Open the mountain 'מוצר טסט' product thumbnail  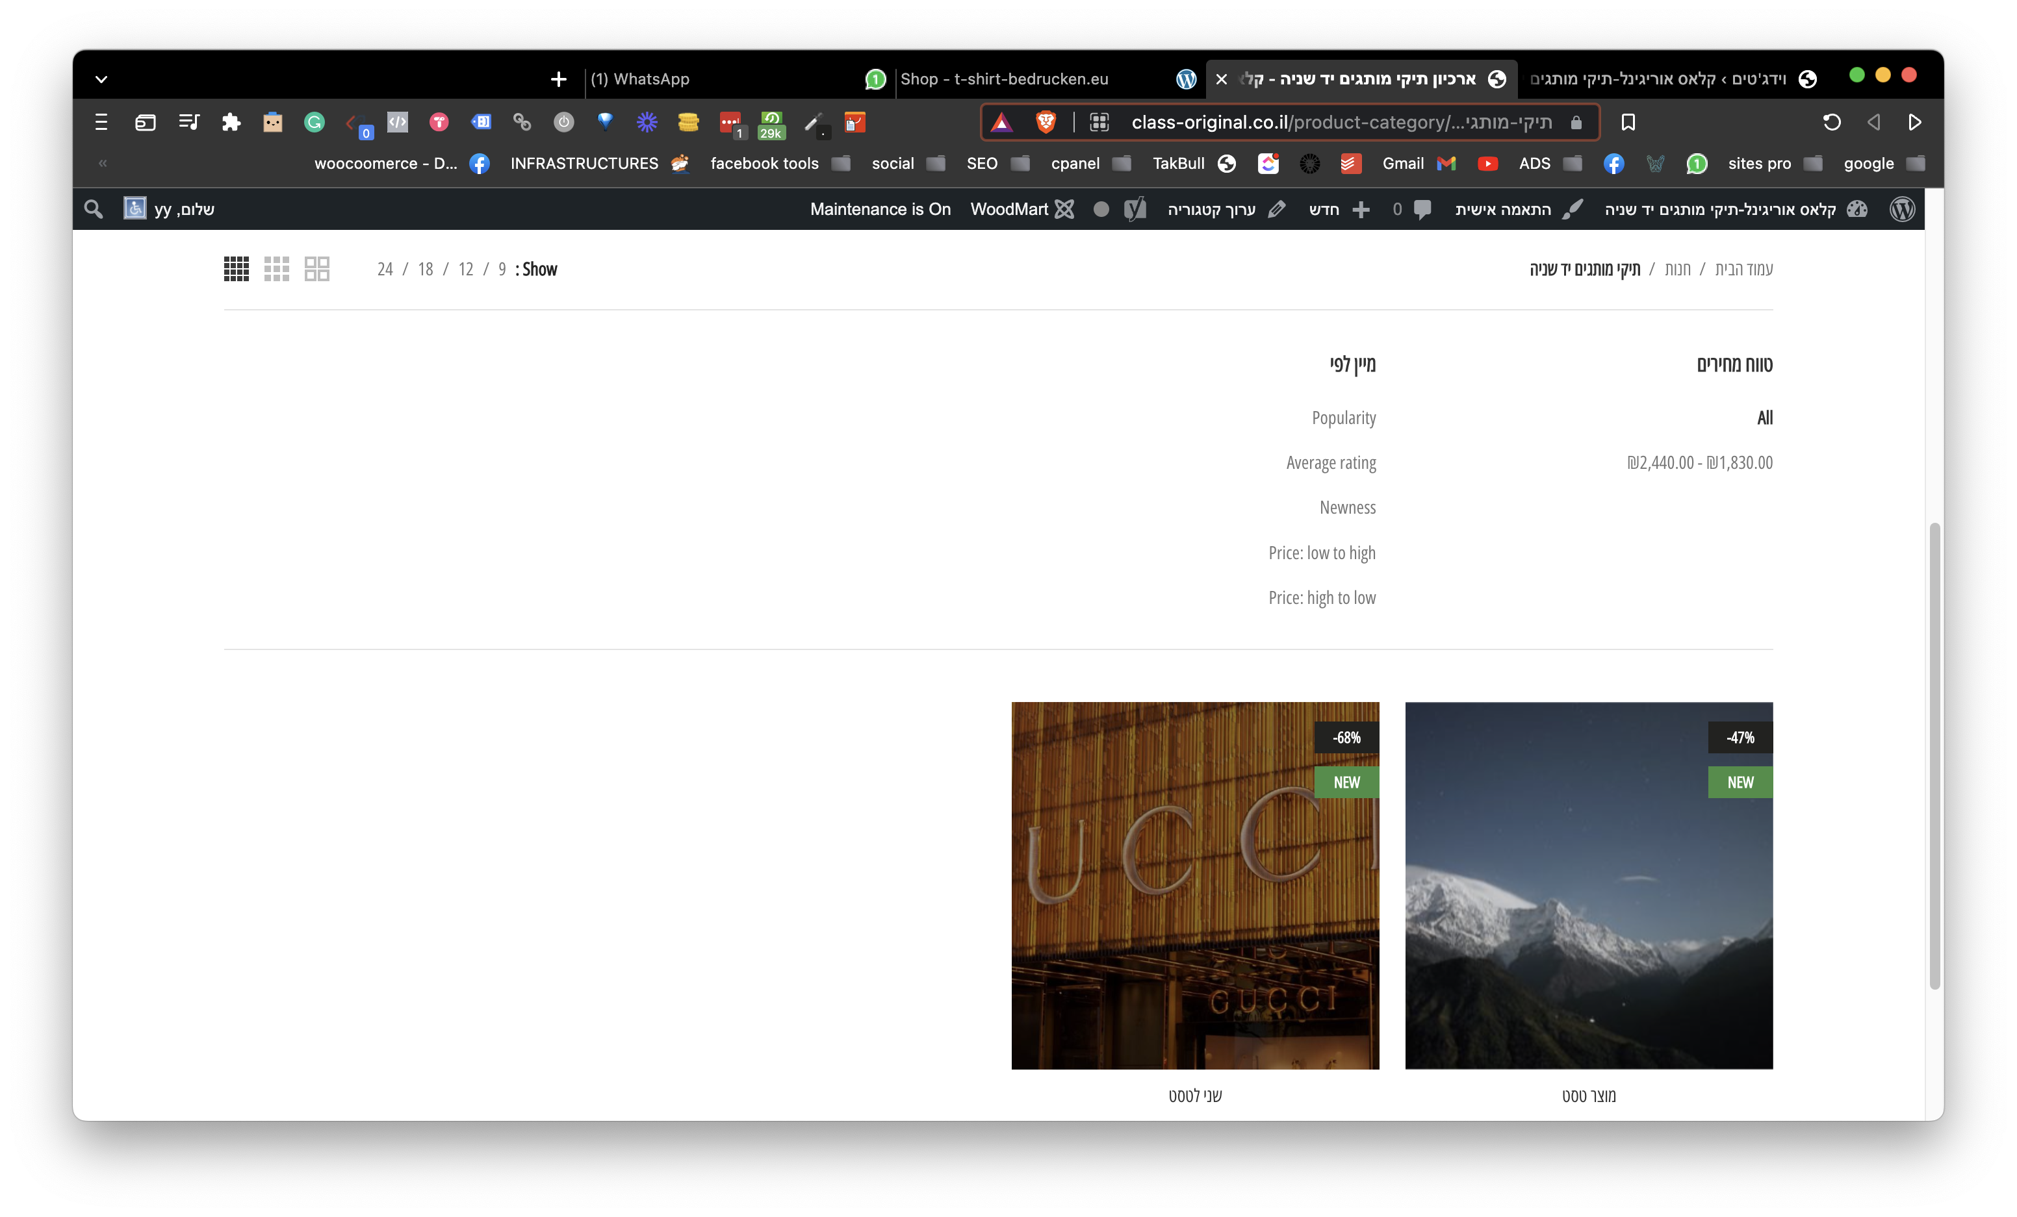point(1589,886)
